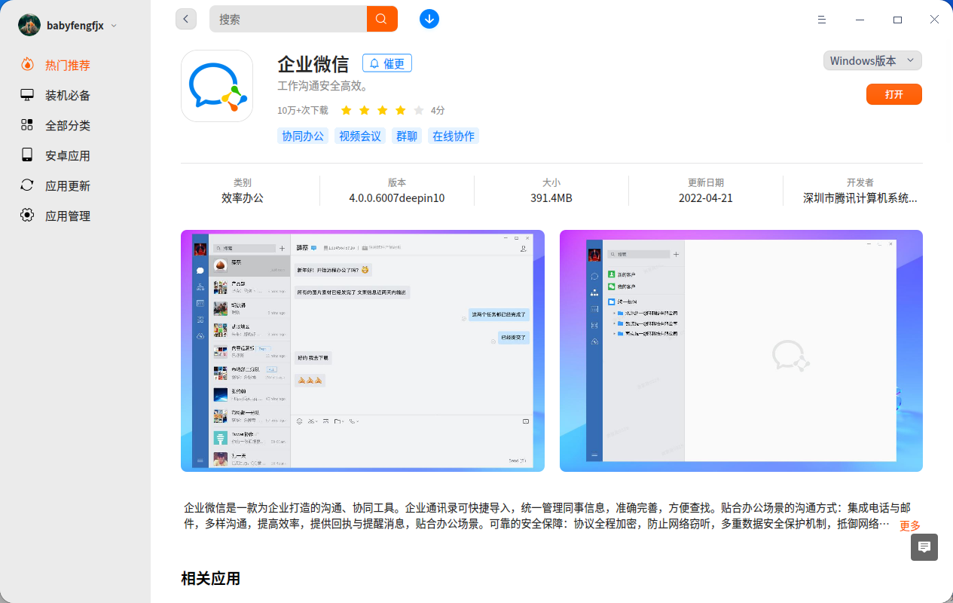Click the update date 2022-04-21
This screenshot has width=953, height=603.
[x=706, y=198]
